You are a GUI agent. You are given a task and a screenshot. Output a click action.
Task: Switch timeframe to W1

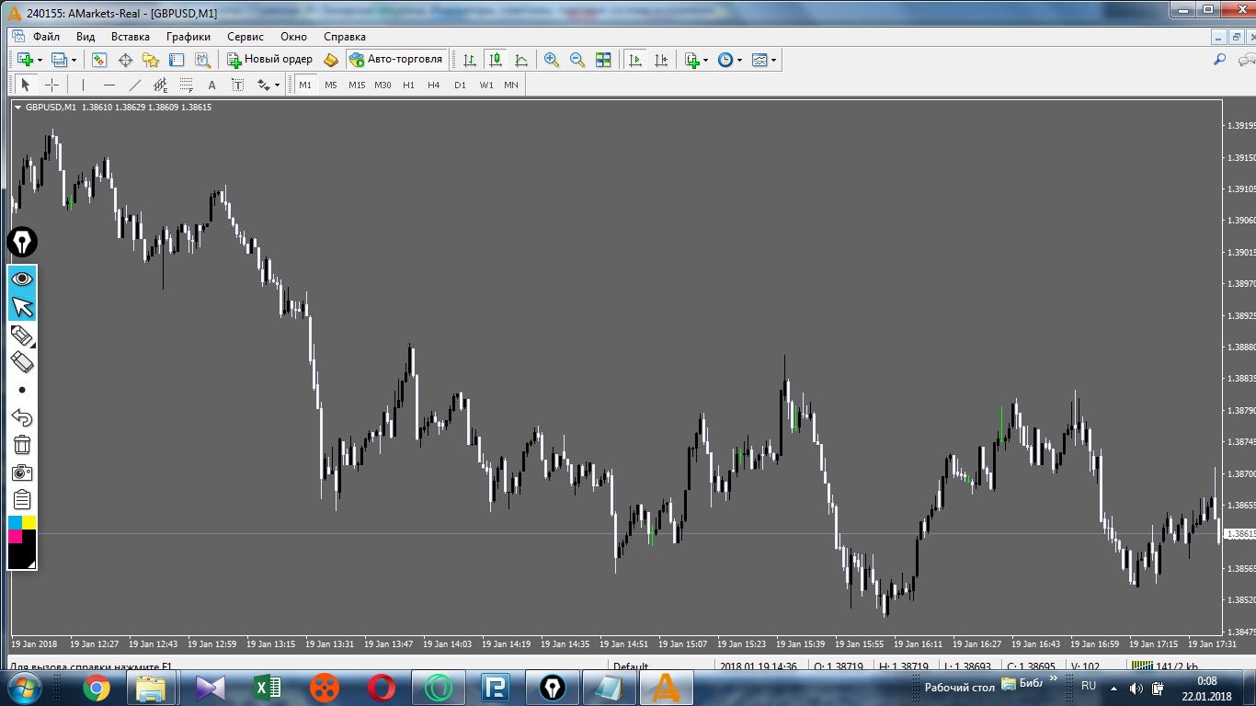tap(485, 85)
